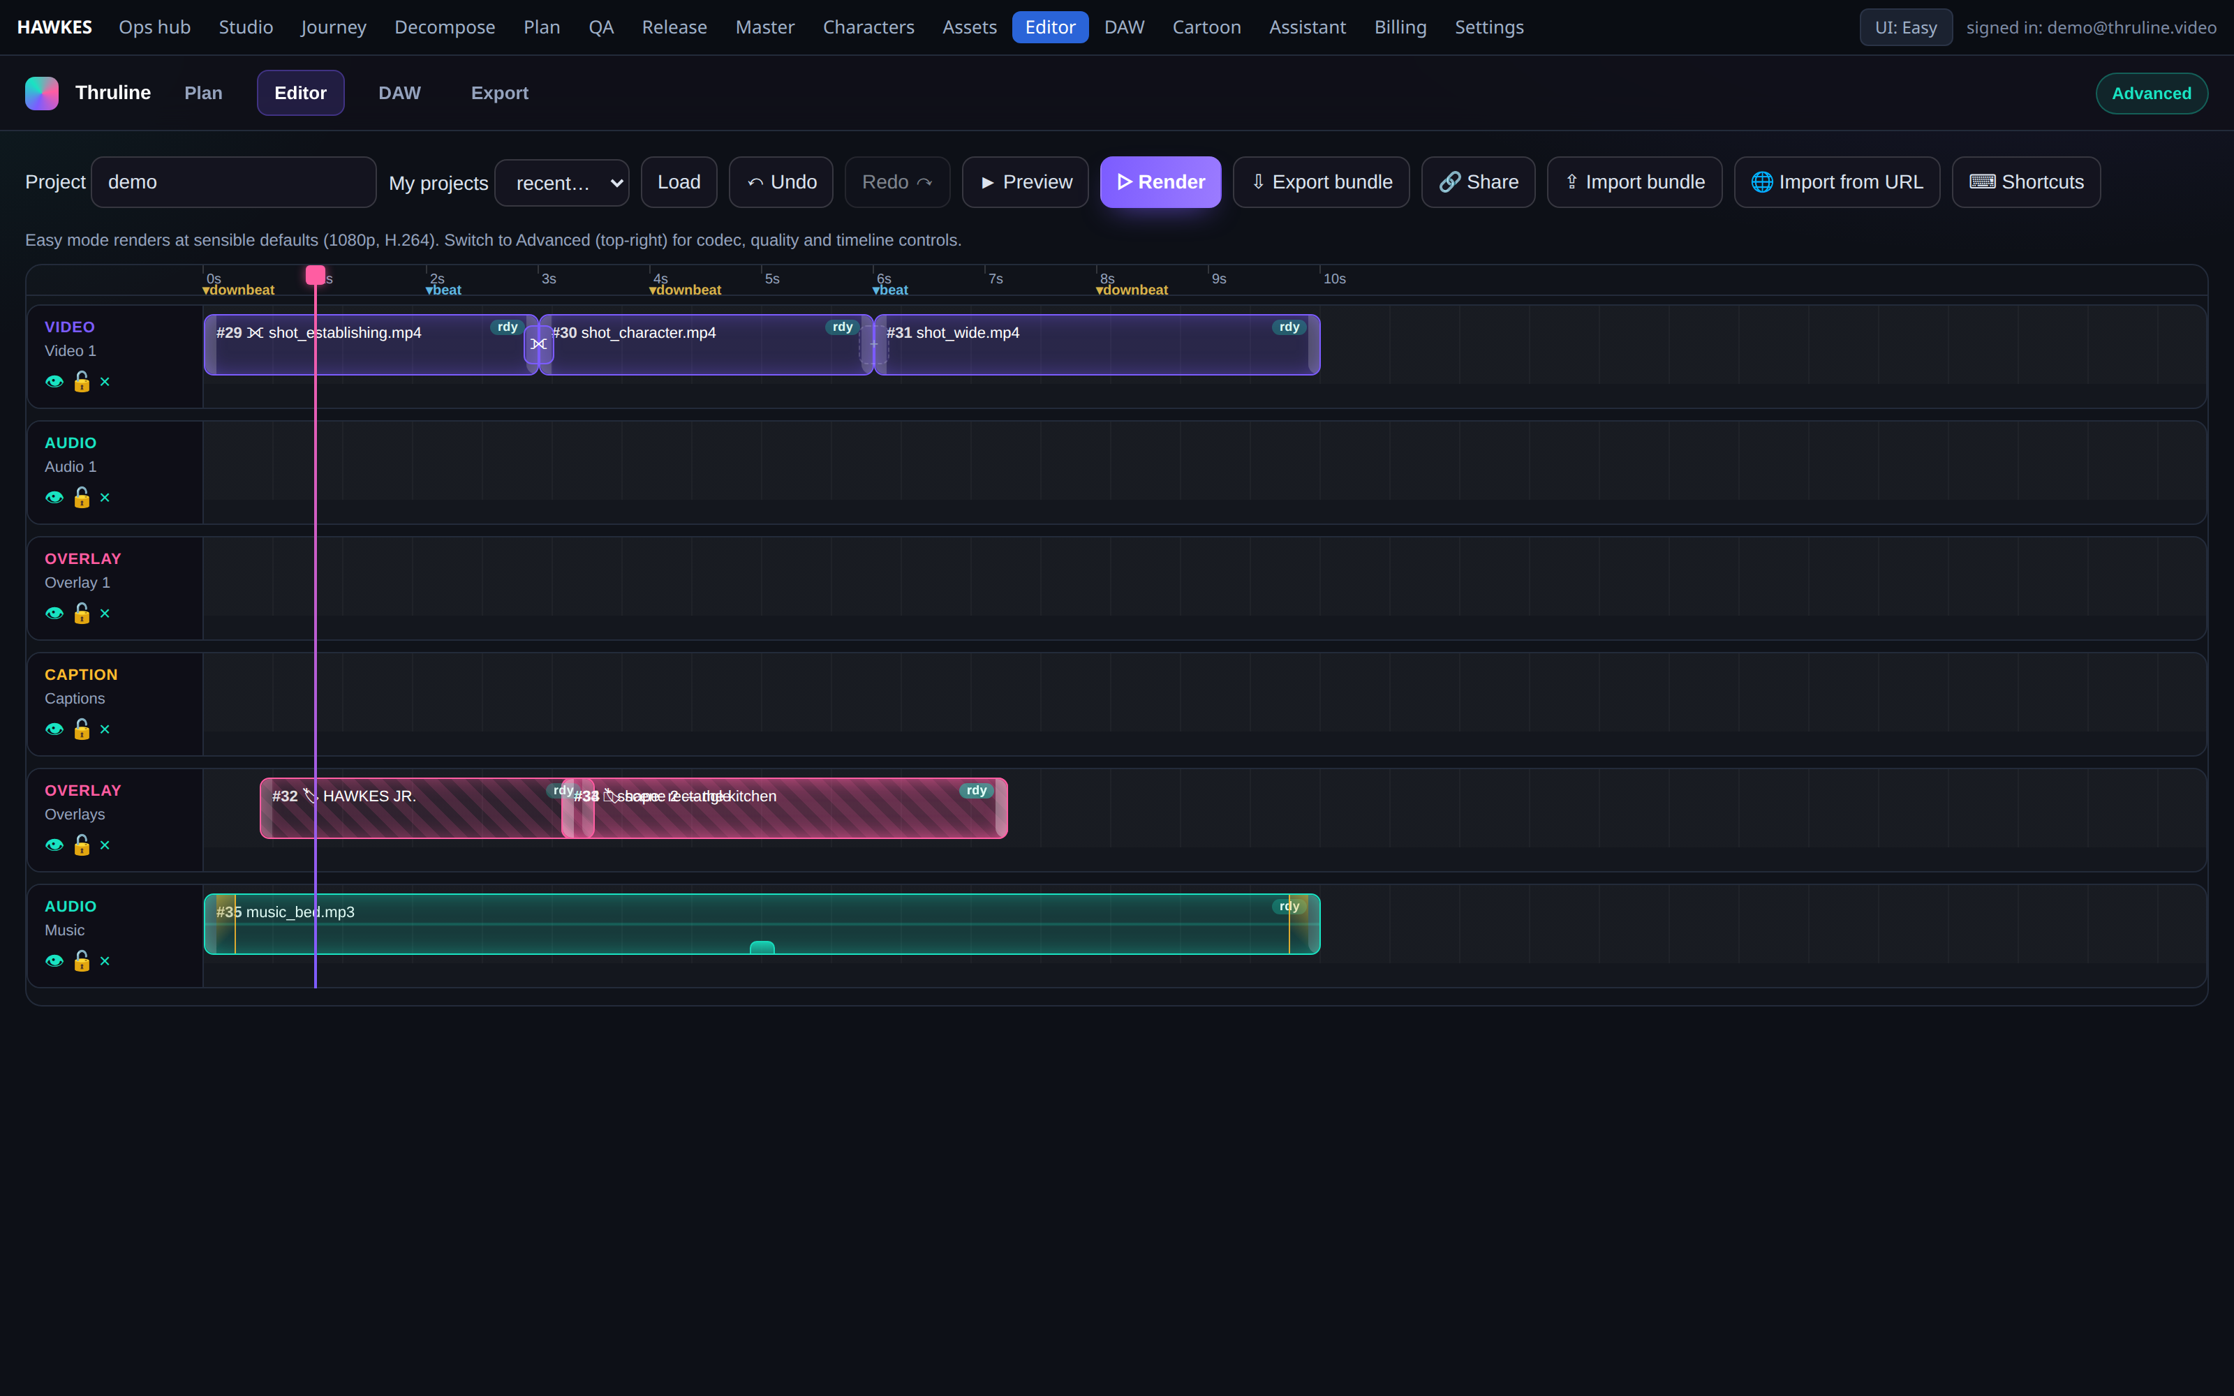2234x1396 pixels.
Task: Select the downbeat marker at 4s
Action: pos(685,290)
